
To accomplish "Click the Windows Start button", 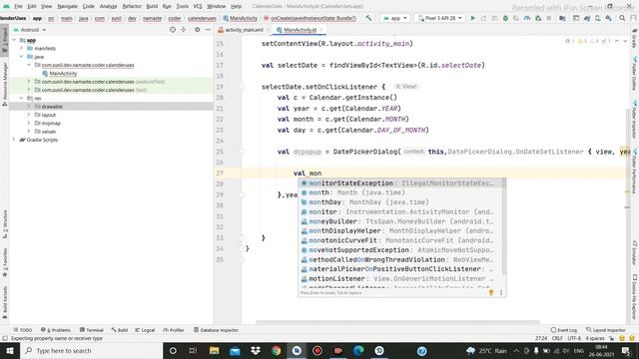I will tap(10, 350).
